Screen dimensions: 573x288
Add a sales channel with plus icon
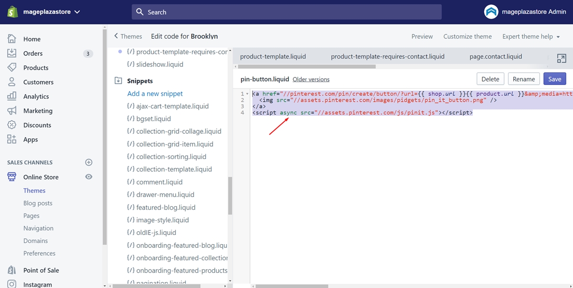(x=89, y=162)
